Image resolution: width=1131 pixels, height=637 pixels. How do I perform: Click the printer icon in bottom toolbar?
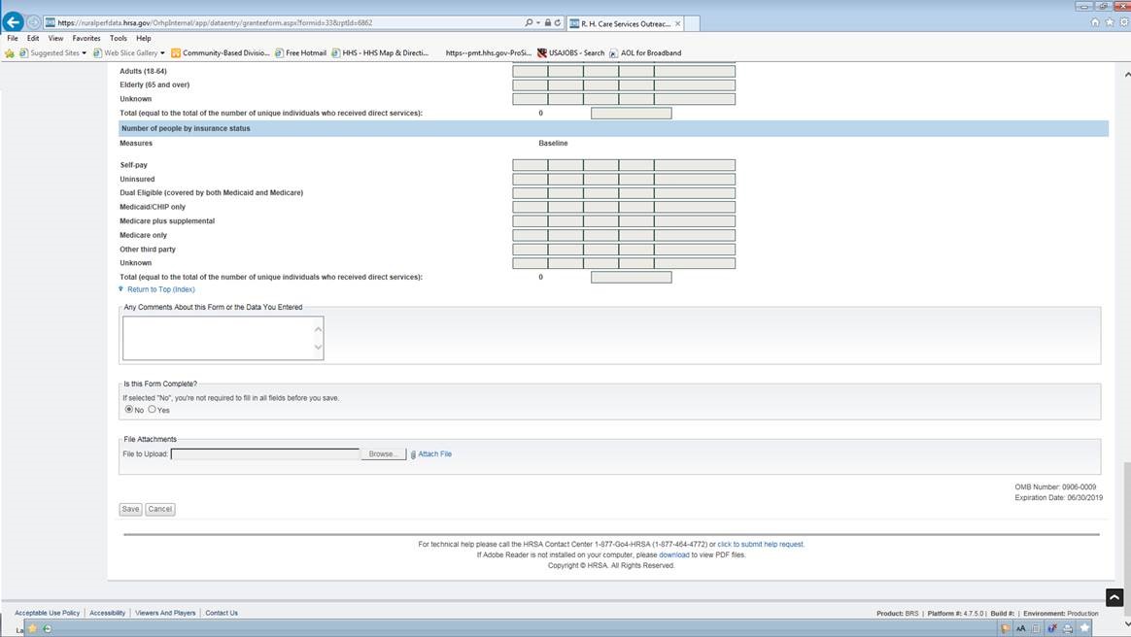1068,628
